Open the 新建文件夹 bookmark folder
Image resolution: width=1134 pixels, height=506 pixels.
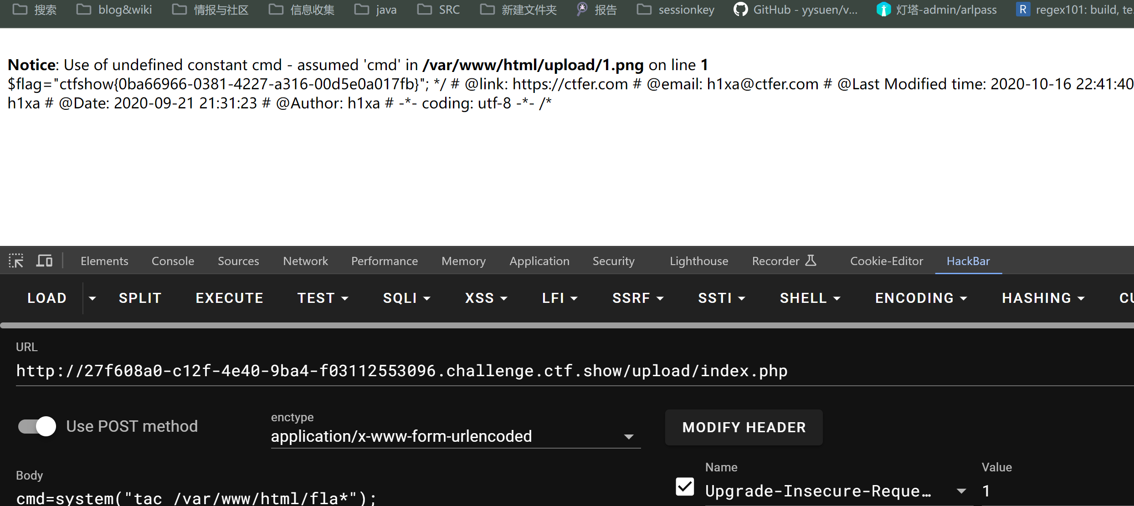(x=518, y=10)
